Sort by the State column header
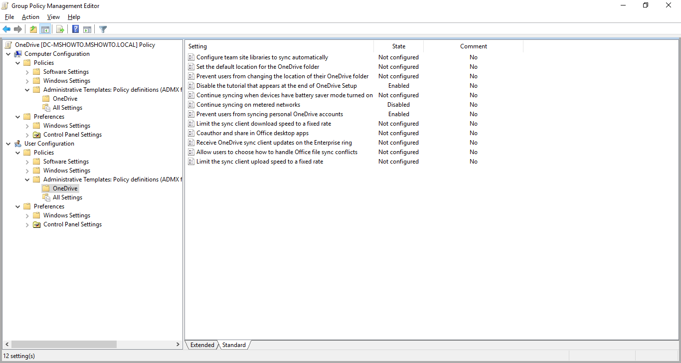This screenshot has width=681, height=363. coord(399,46)
